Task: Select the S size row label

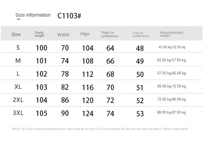Action: coord(18,48)
